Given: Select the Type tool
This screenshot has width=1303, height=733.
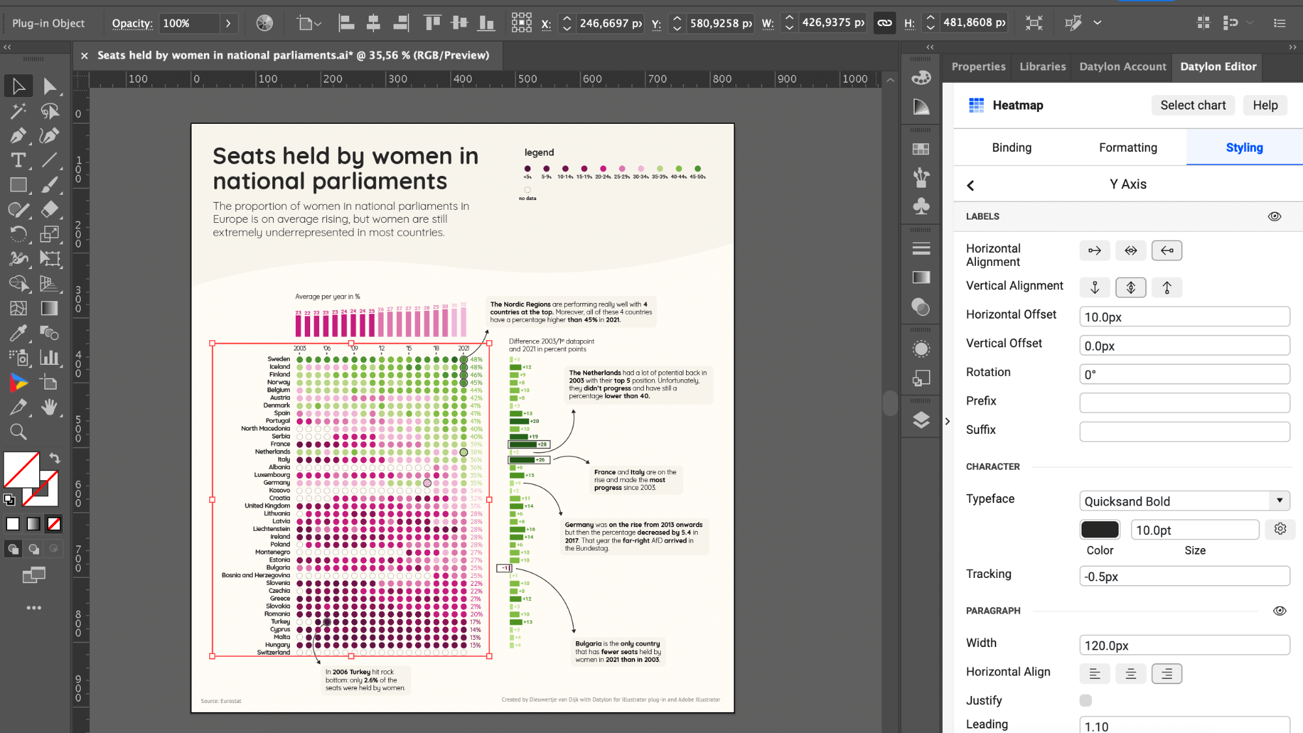Looking at the screenshot, I should pyautogui.click(x=18, y=160).
